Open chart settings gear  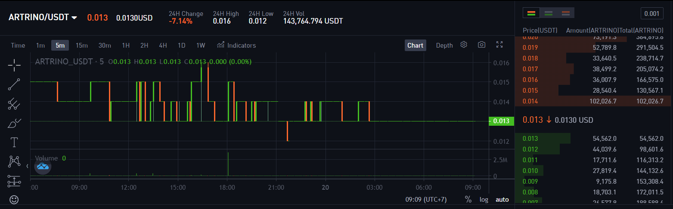pyautogui.click(x=464, y=45)
